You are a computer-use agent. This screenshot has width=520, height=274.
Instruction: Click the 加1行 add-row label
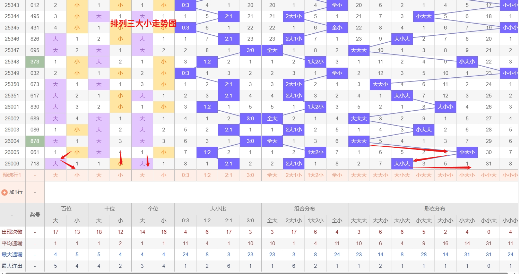coord(16,192)
